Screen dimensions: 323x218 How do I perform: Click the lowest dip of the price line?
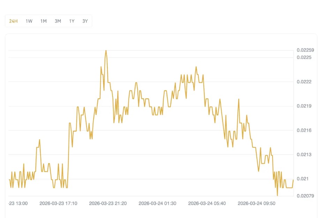[277, 195]
